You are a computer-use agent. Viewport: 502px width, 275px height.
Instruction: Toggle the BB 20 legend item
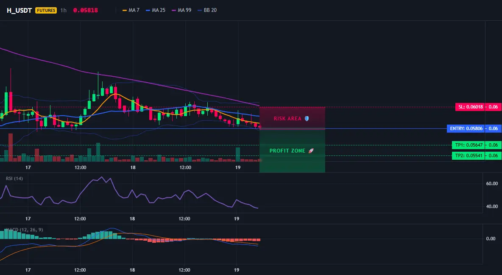click(207, 10)
